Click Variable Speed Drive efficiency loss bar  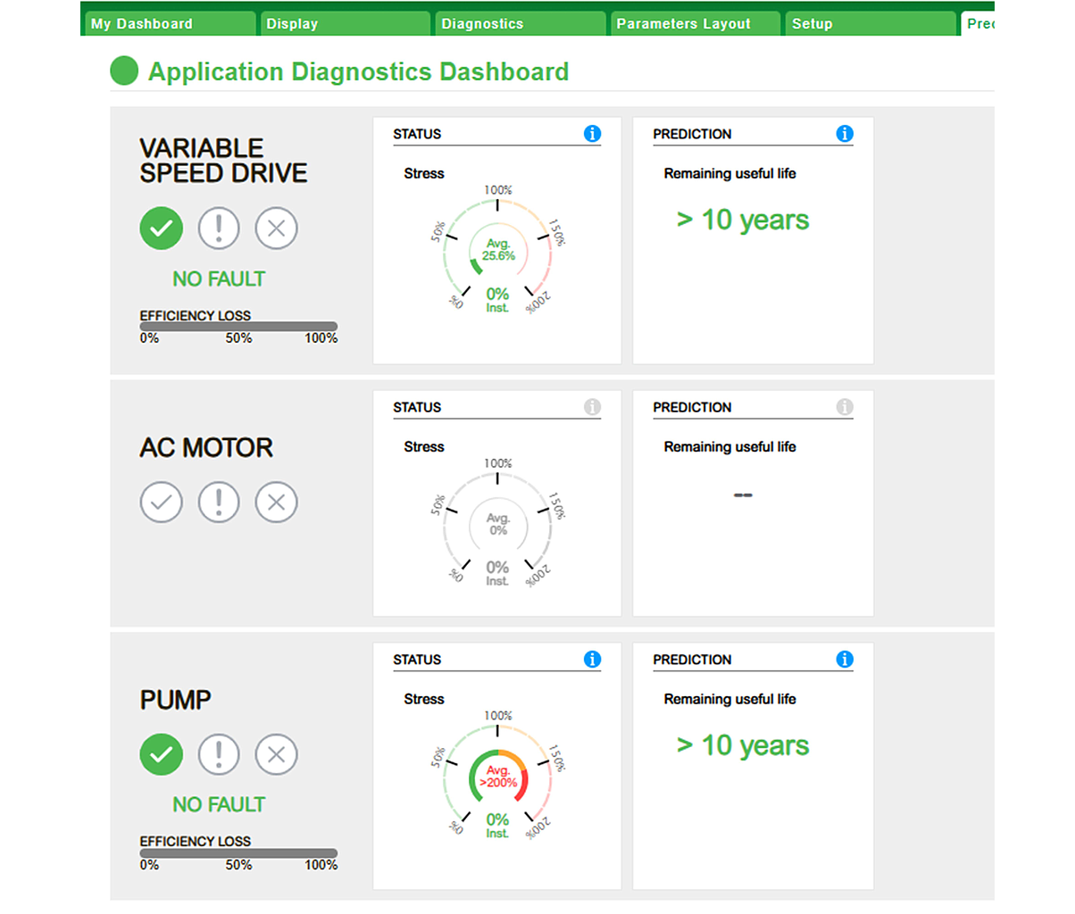click(x=238, y=327)
